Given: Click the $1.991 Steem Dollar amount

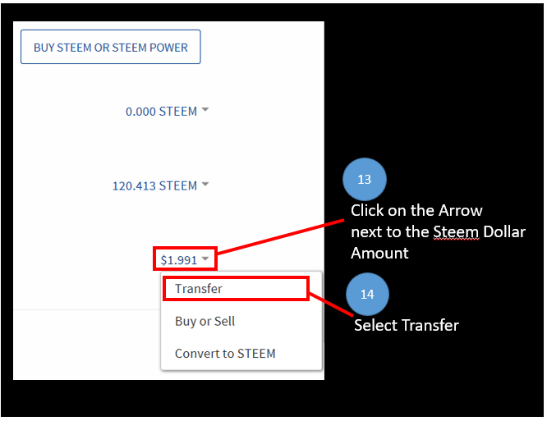Looking at the screenshot, I should click(x=178, y=260).
